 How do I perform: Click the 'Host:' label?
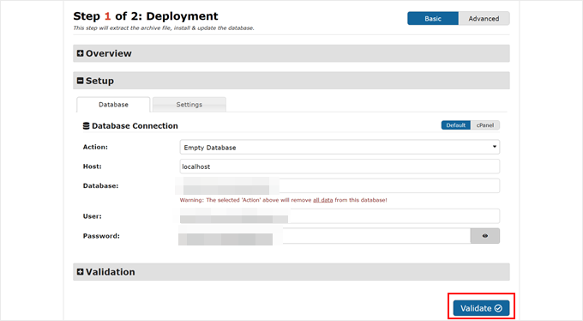pos(93,167)
